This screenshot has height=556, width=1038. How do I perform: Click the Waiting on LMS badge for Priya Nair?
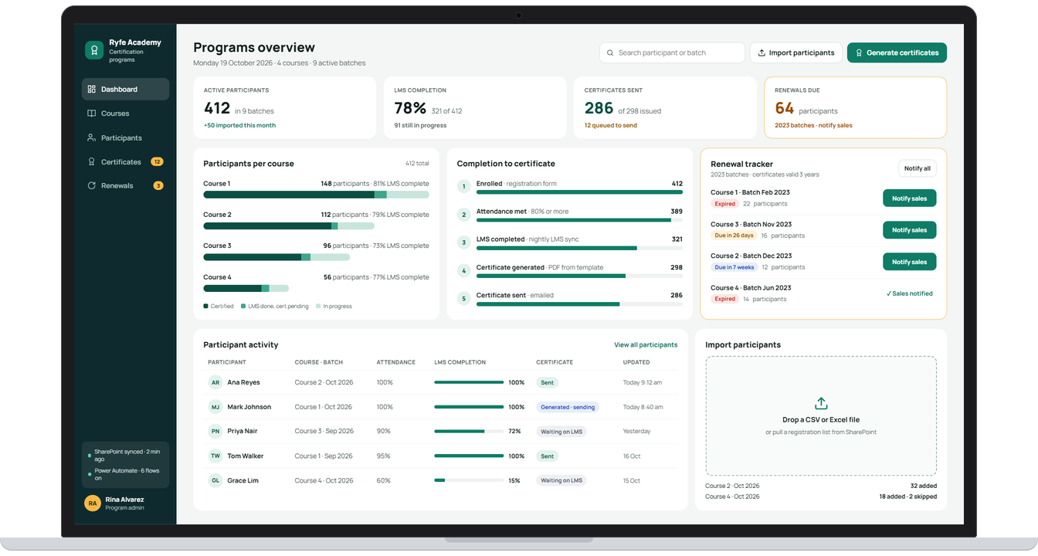click(x=561, y=432)
